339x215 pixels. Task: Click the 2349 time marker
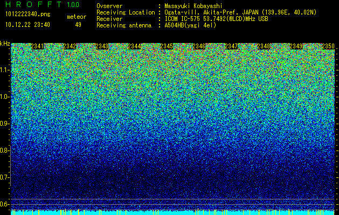click(x=296, y=46)
